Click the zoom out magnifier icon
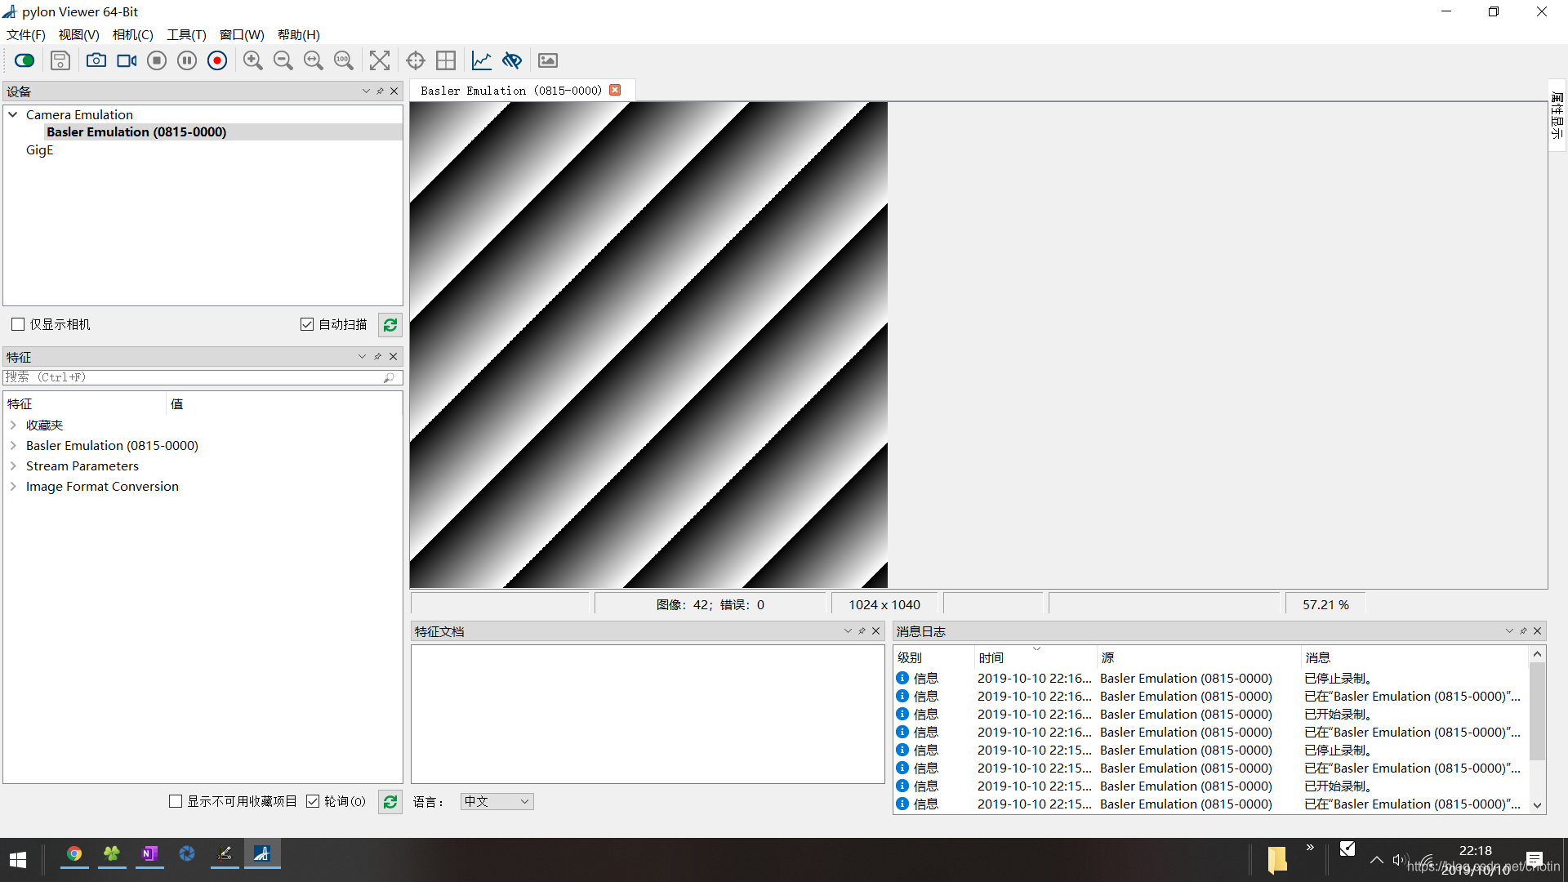The width and height of the screenshot is (1568, 882). click(282, 60)
